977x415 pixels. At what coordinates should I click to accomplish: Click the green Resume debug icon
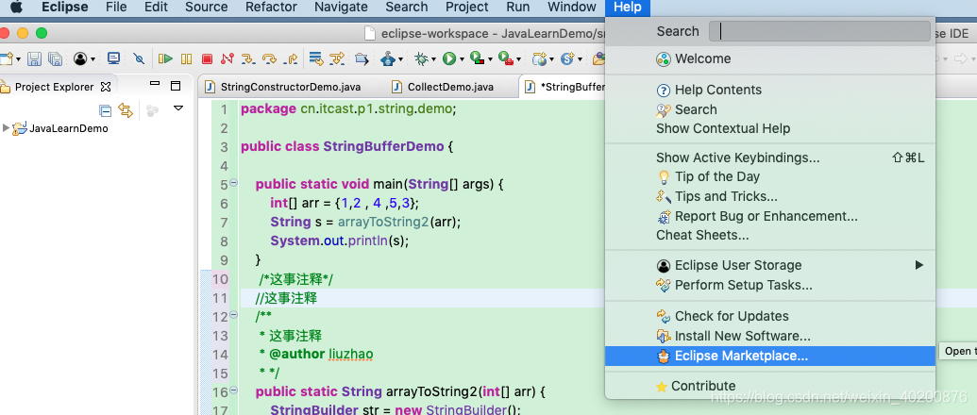click(165, 59)
